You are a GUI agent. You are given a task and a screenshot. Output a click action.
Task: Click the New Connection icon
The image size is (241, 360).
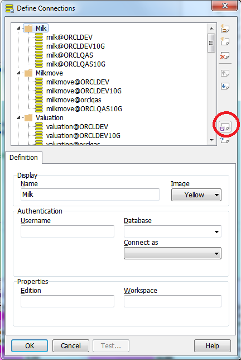tap(225, 41)
